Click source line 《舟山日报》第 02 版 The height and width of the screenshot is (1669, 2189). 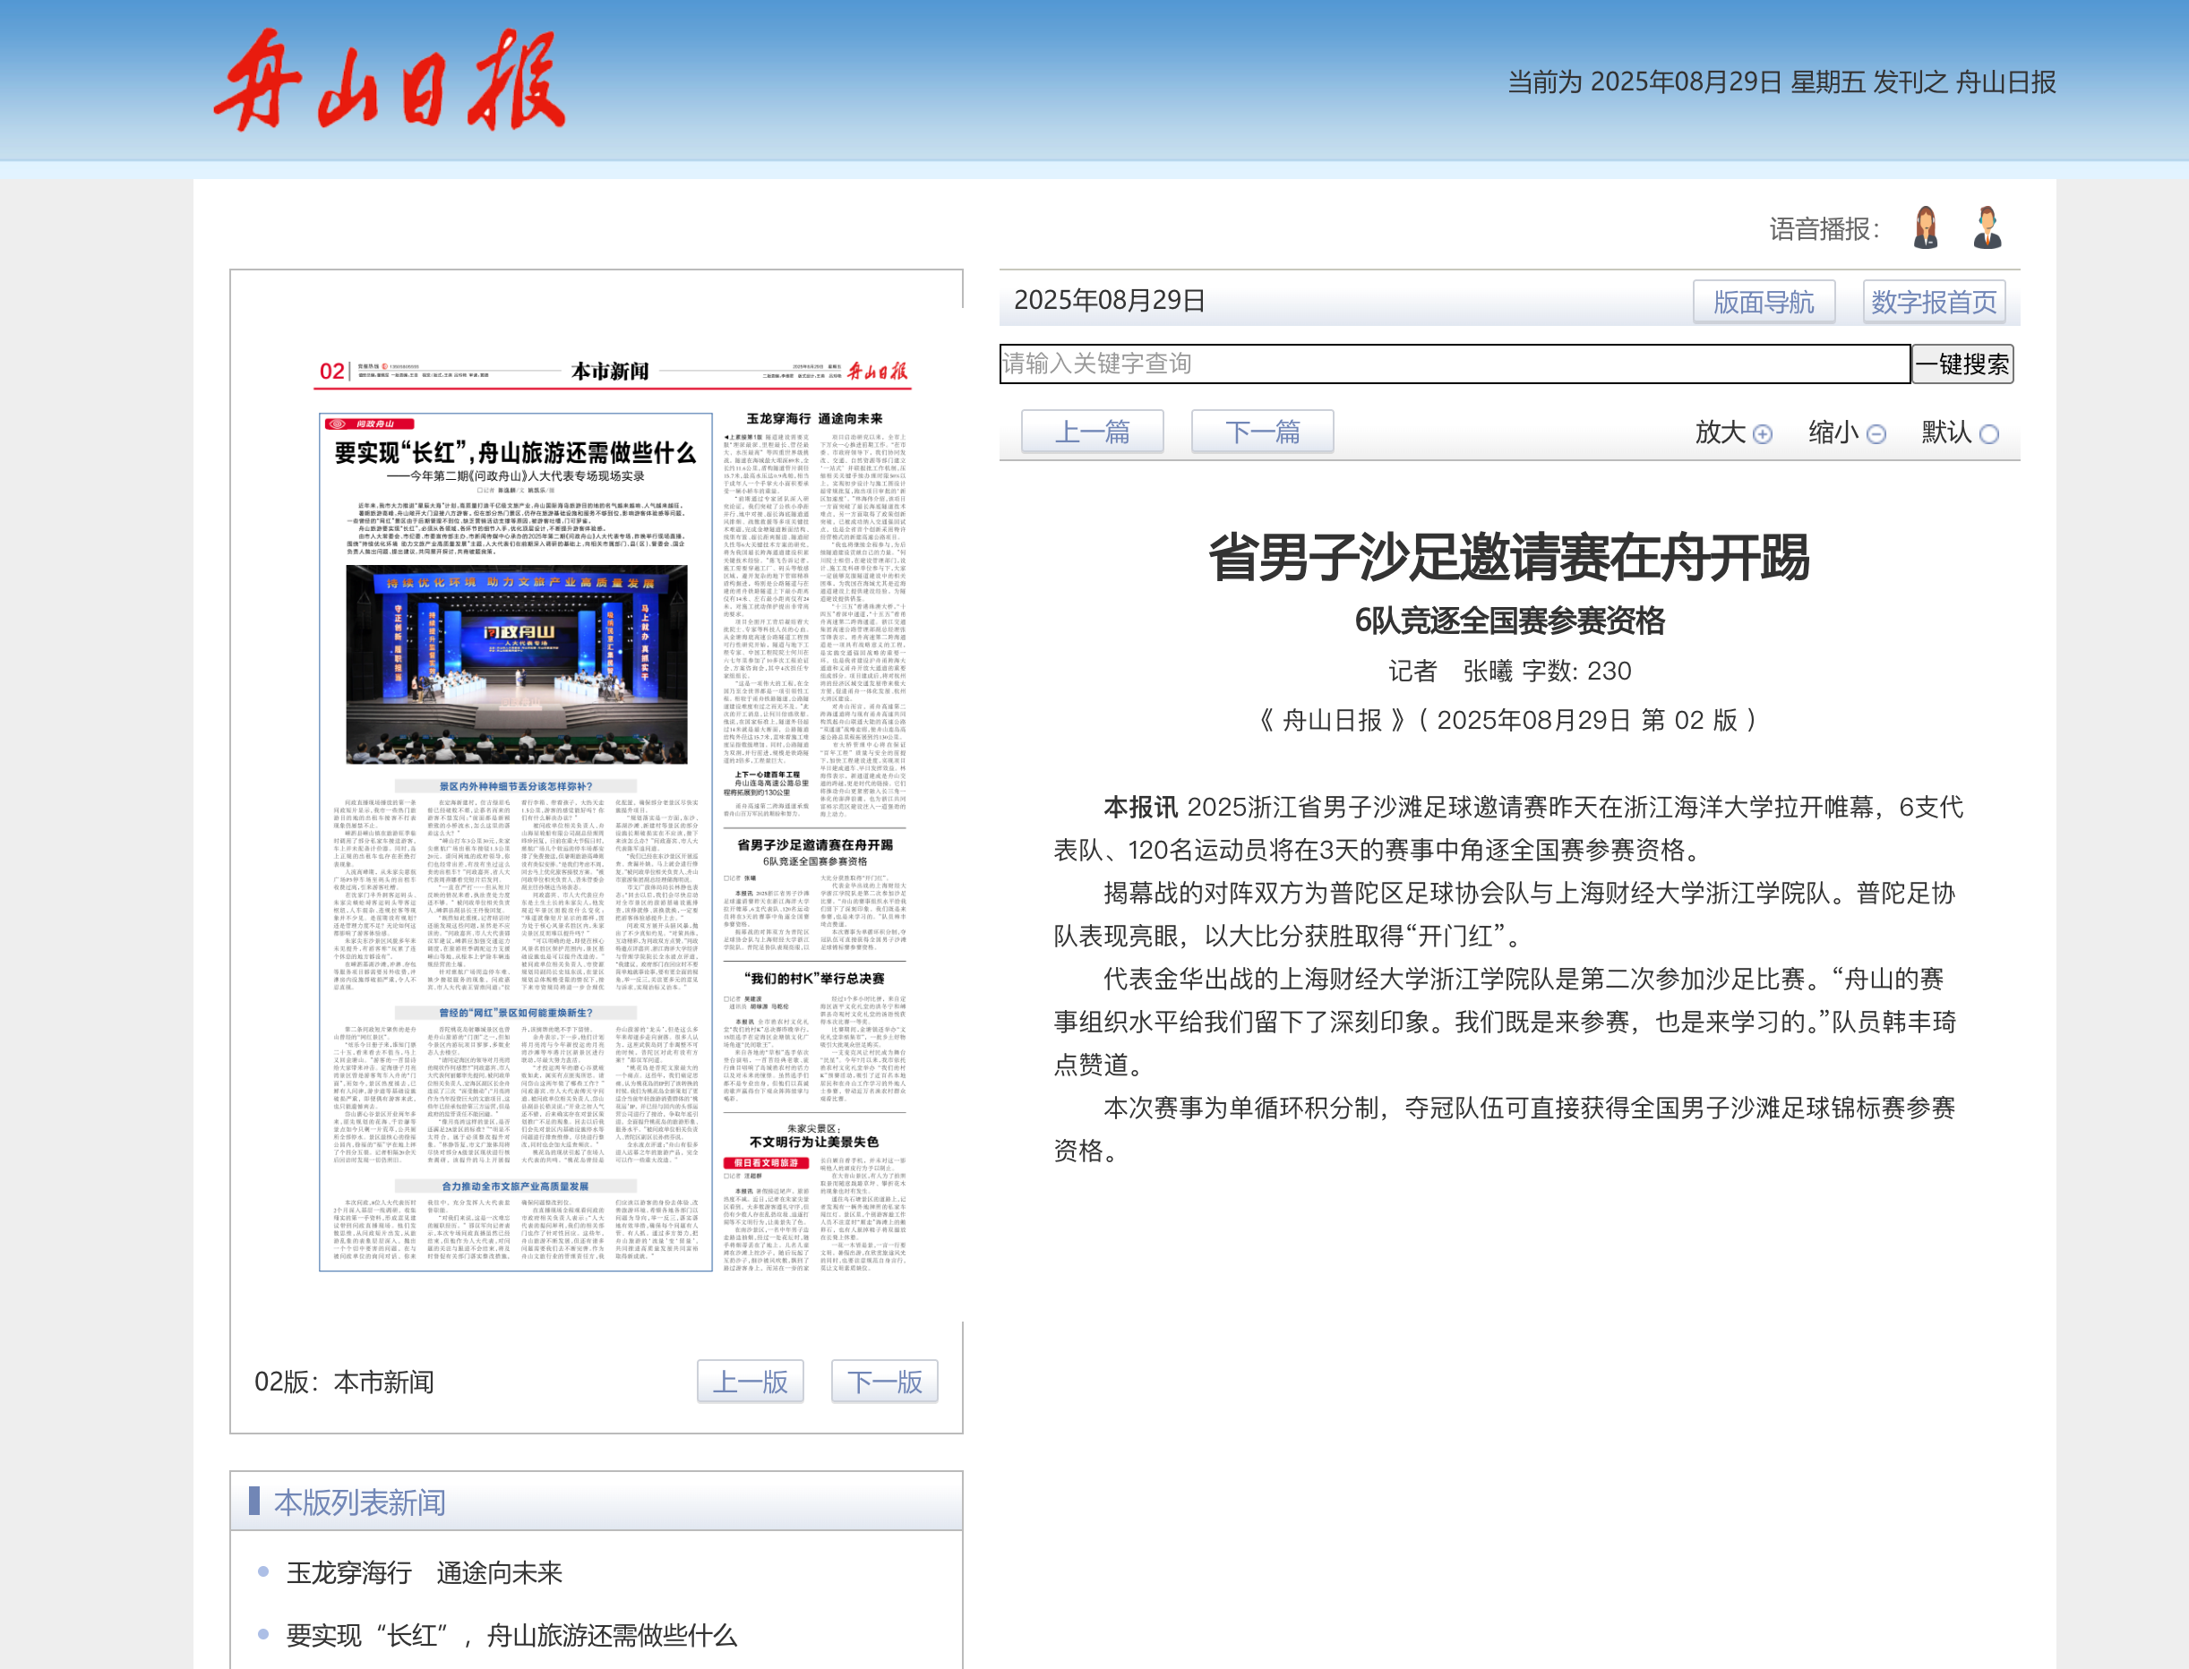1508,720
